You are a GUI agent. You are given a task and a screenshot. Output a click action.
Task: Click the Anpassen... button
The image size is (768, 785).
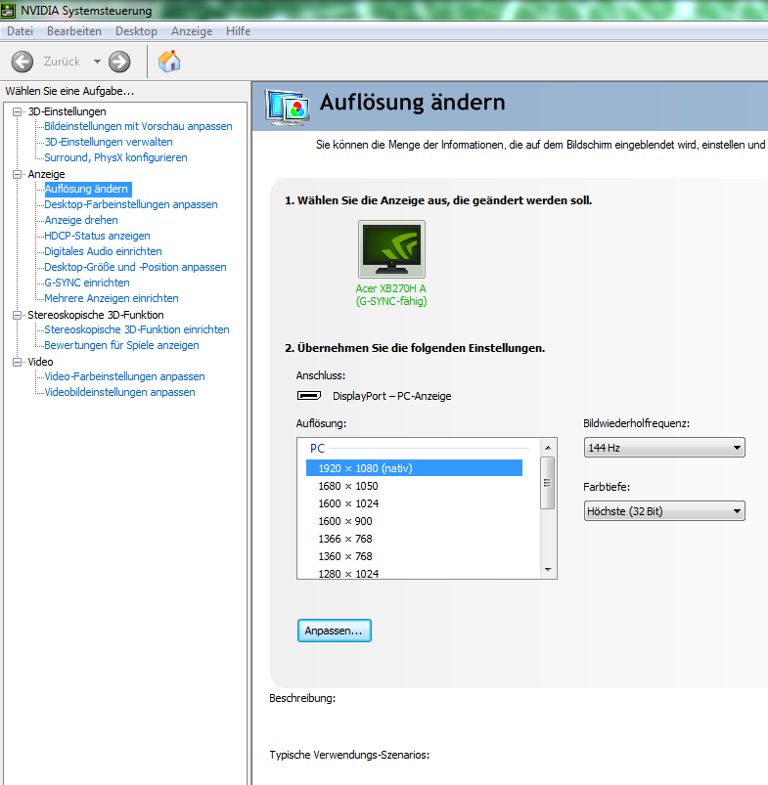tap(335, 631)
